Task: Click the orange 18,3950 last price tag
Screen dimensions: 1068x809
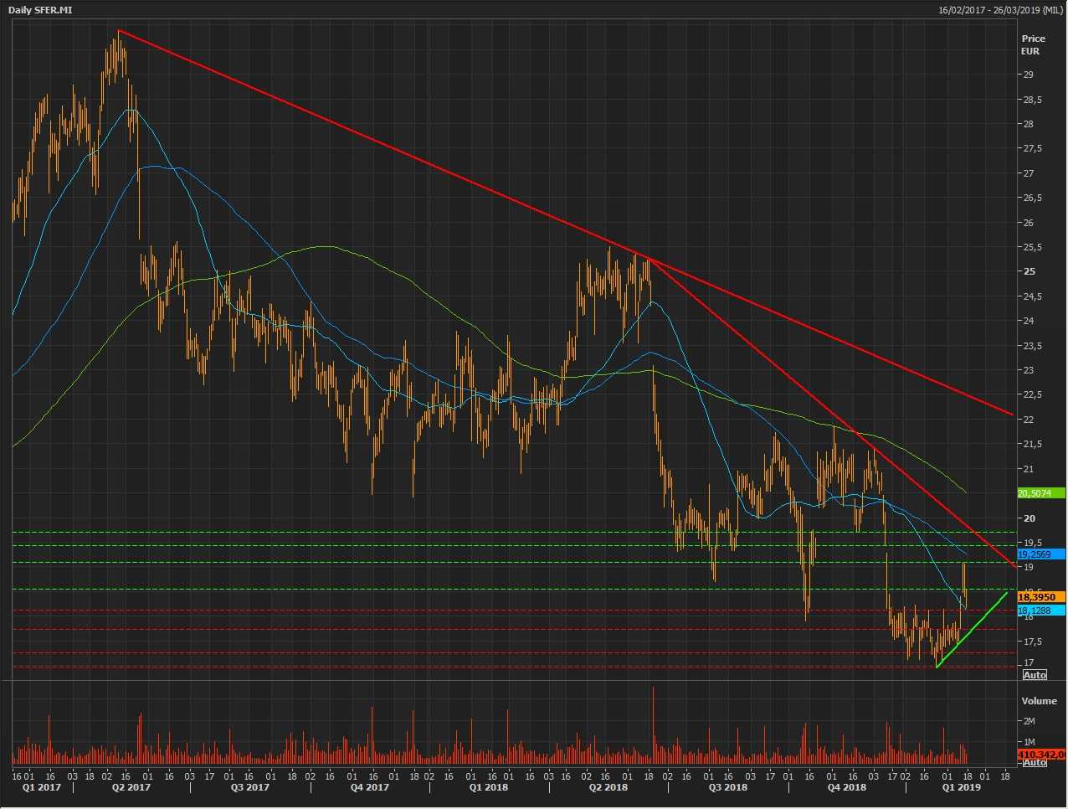Action: tap(1040, 597)
